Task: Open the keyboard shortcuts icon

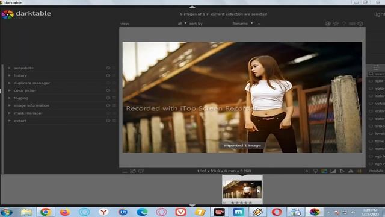Action: click(352, 24)
